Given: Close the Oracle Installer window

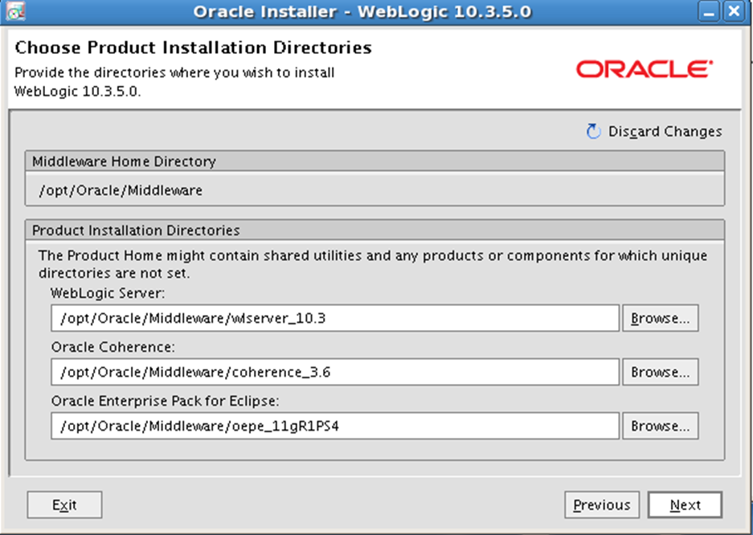Looking at the screenshot, I should (734, 11).
